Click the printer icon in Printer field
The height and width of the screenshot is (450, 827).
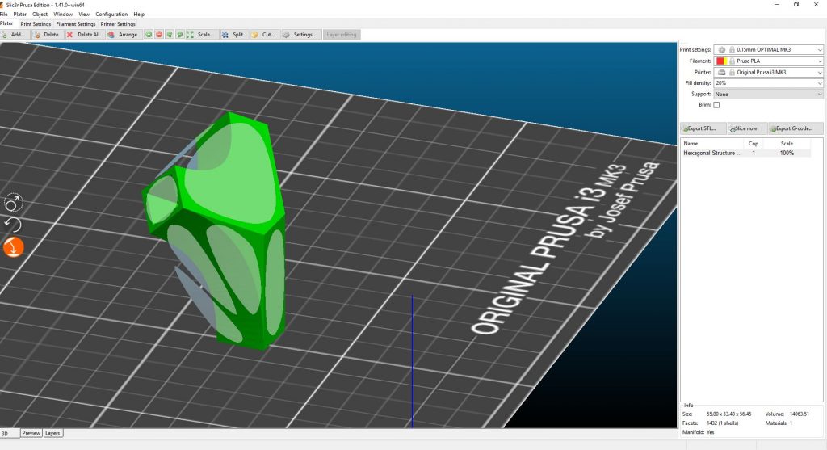(x=721, y=72)
